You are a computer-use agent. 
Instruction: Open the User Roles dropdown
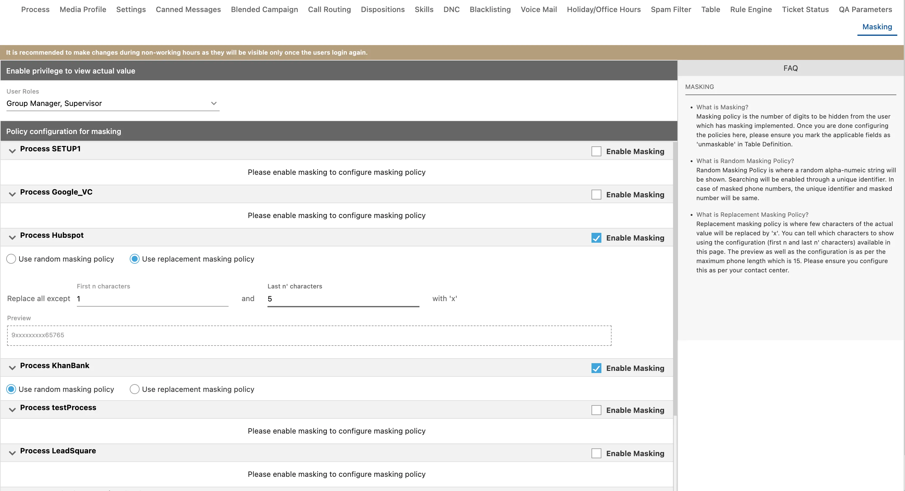coord(113,104)
